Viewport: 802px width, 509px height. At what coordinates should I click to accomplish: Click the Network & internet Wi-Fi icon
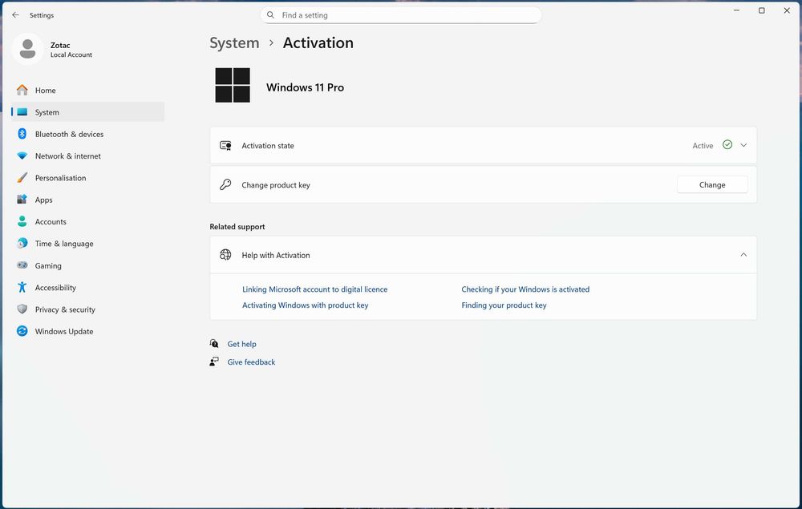click(x=22, y=156)
